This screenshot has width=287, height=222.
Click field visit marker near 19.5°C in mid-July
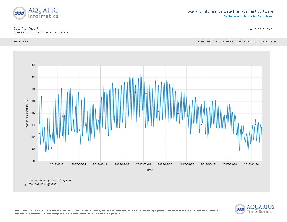pos(135,92)
